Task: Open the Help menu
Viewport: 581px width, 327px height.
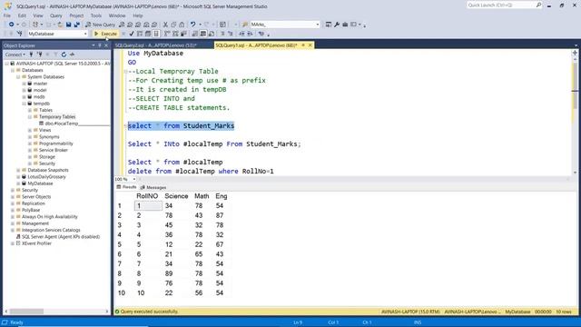Action: [x=138, y=15]
